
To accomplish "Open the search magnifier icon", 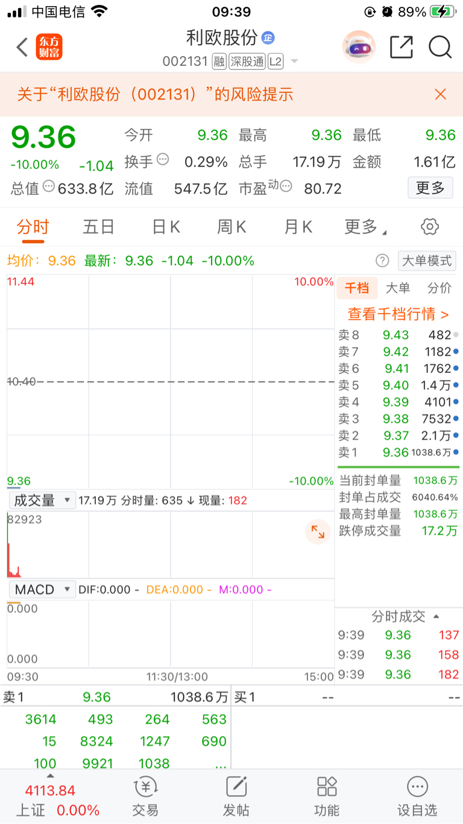I will (440, 46).
